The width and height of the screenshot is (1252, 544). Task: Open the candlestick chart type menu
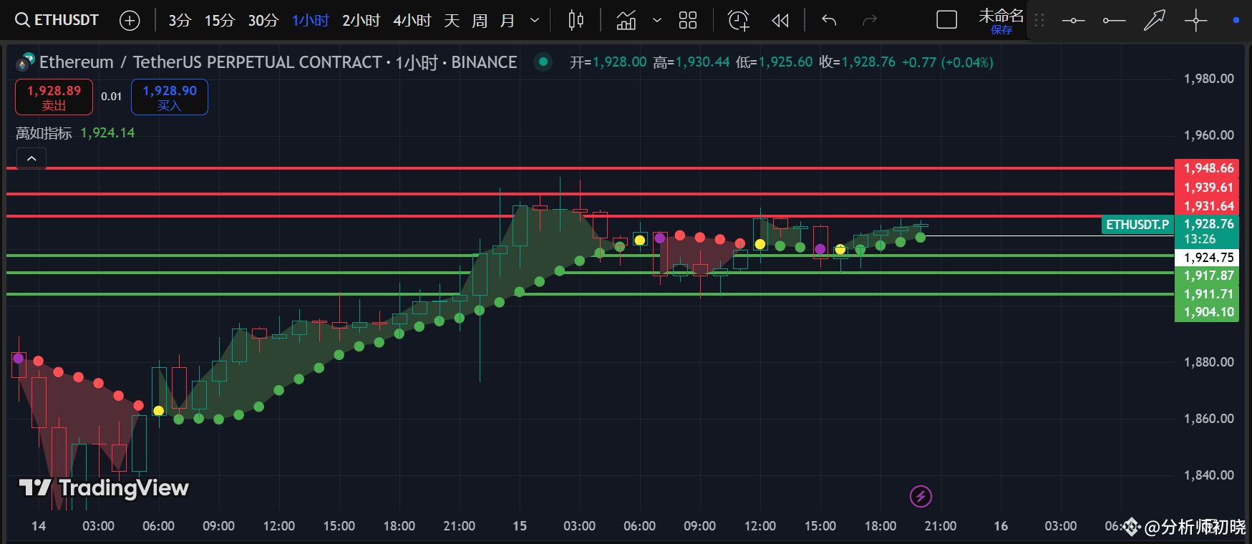coord(576,21)
